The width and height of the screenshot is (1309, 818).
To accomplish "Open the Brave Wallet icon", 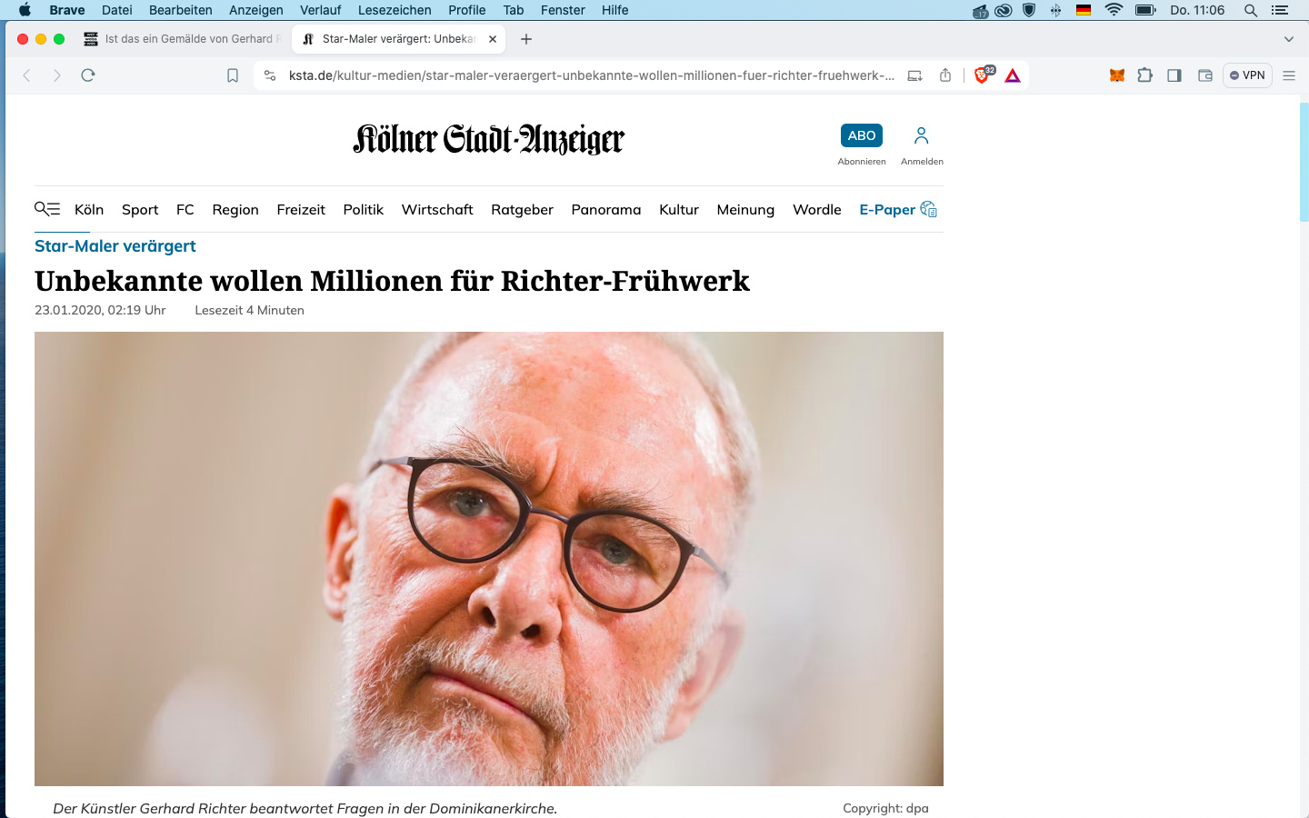I will pos(1205,75).
